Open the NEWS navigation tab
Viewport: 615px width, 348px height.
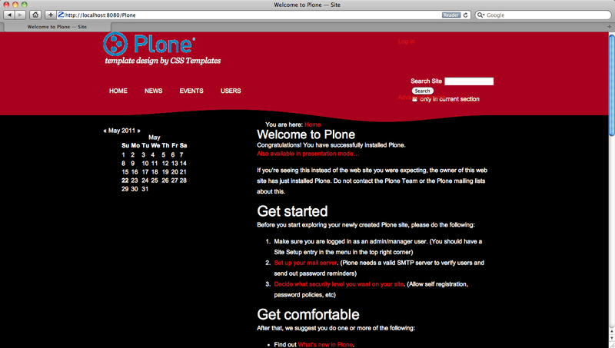[x=153, y=91]
